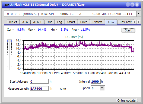The image size is (143, 104).
Task: Maximize the LtnFlash window
Action: point(132,5)
